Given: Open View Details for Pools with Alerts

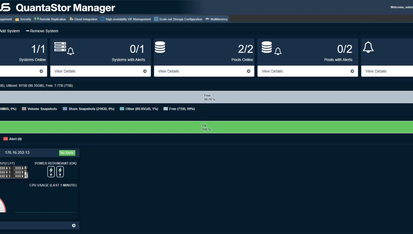Looking at the screenshot, I should [308, 71].
